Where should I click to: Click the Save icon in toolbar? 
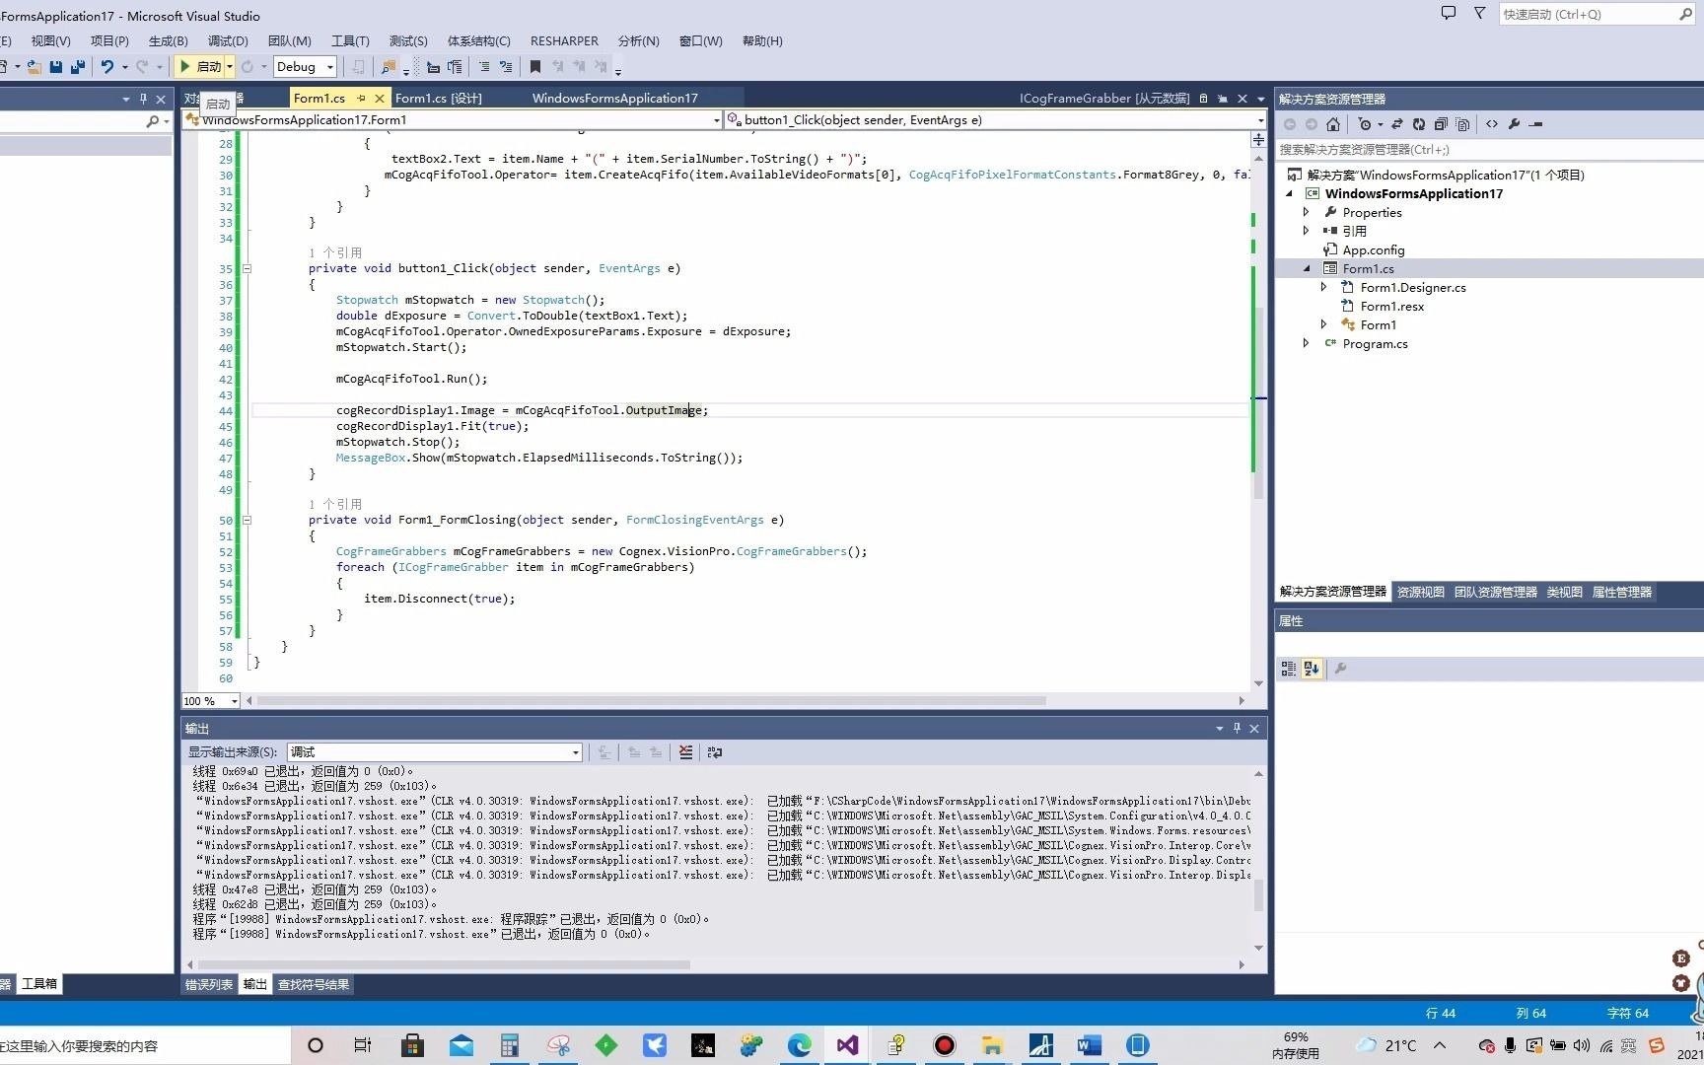tap(55, 66)
